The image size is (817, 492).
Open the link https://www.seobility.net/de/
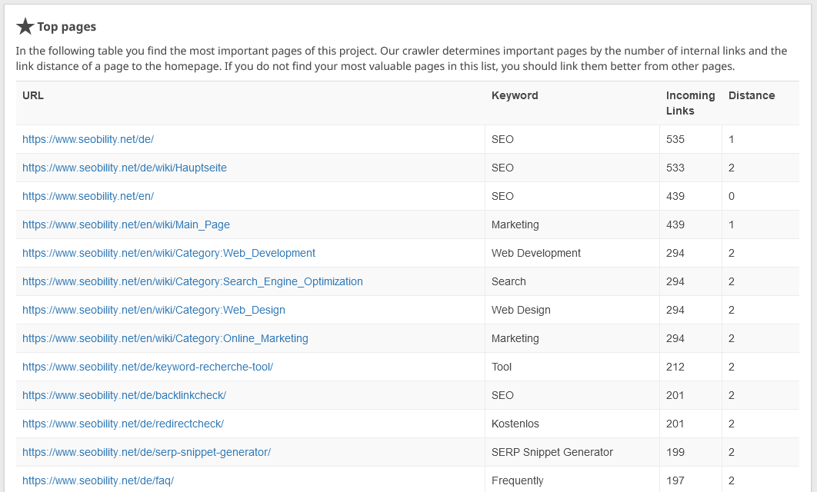[x=88, y=139]
